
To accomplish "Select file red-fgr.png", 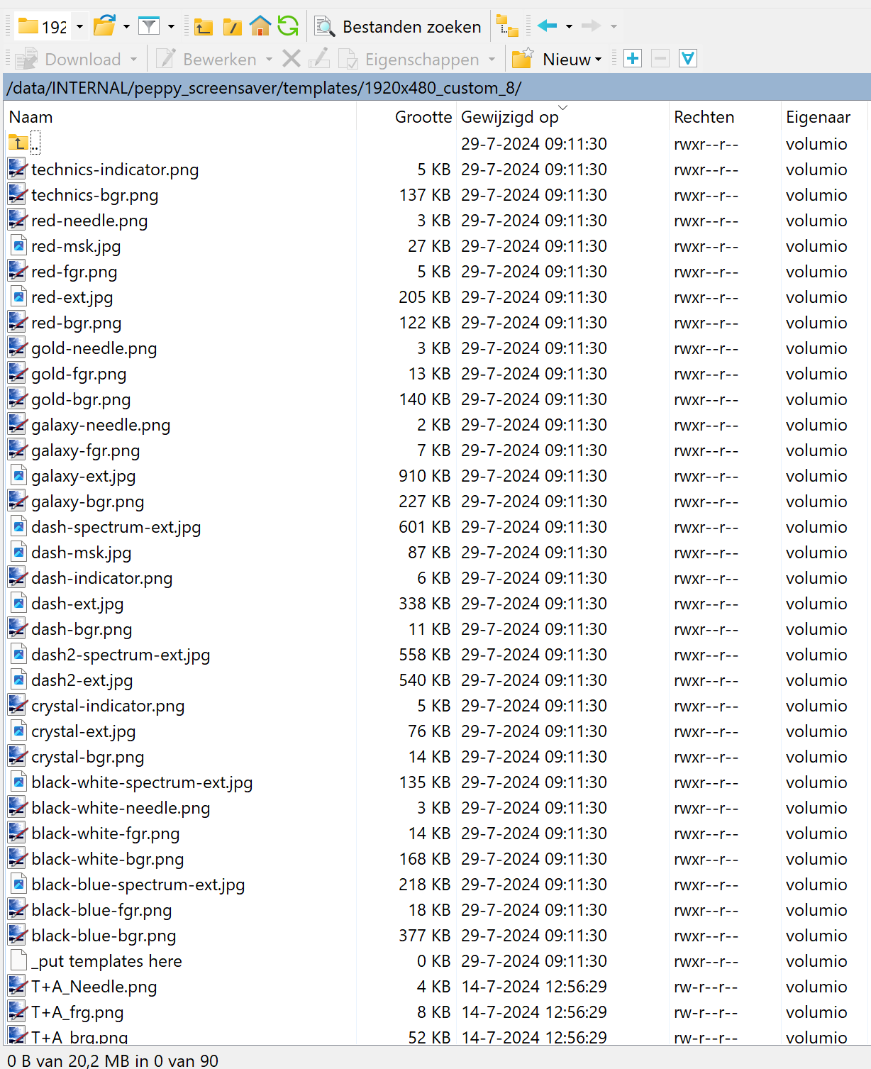I will tap(74, 272).
